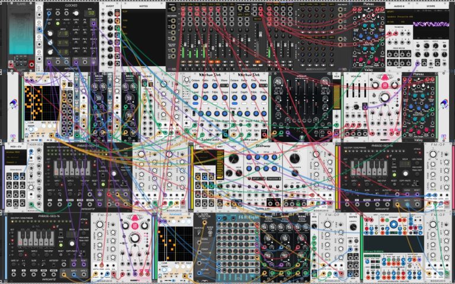The width and height of the screenshot is (455, 284).
Task: Click the FALLING output jack on Slope Detector
Action: pos(199,263)
